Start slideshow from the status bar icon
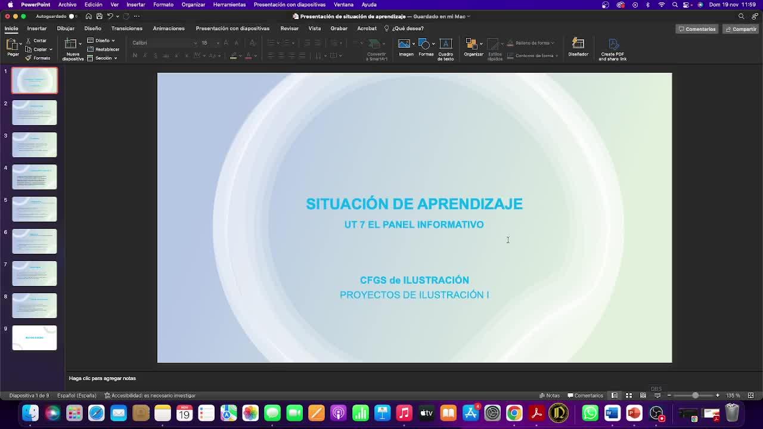Viewport: 763px width, 429px height. coord(657,396)
